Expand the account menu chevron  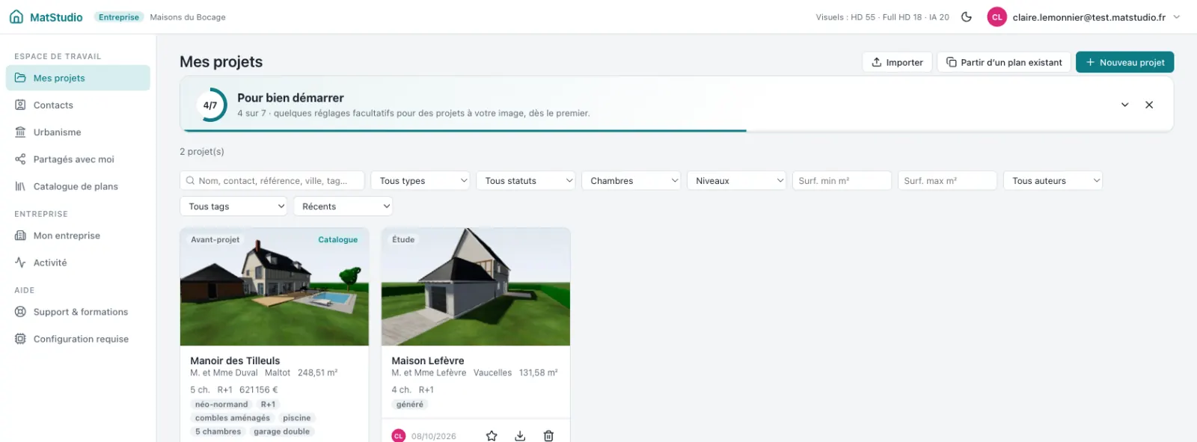1177,17
